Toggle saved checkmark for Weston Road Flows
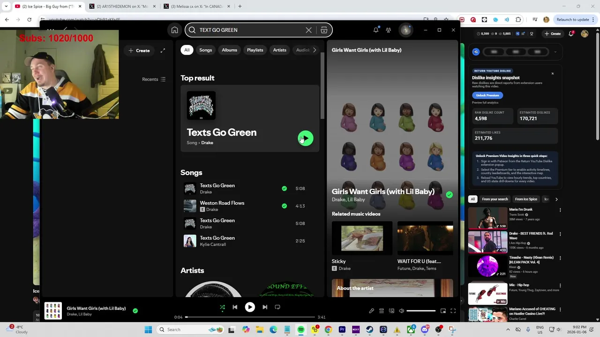This screenshot has width=600, height=337. click(284, 206)
